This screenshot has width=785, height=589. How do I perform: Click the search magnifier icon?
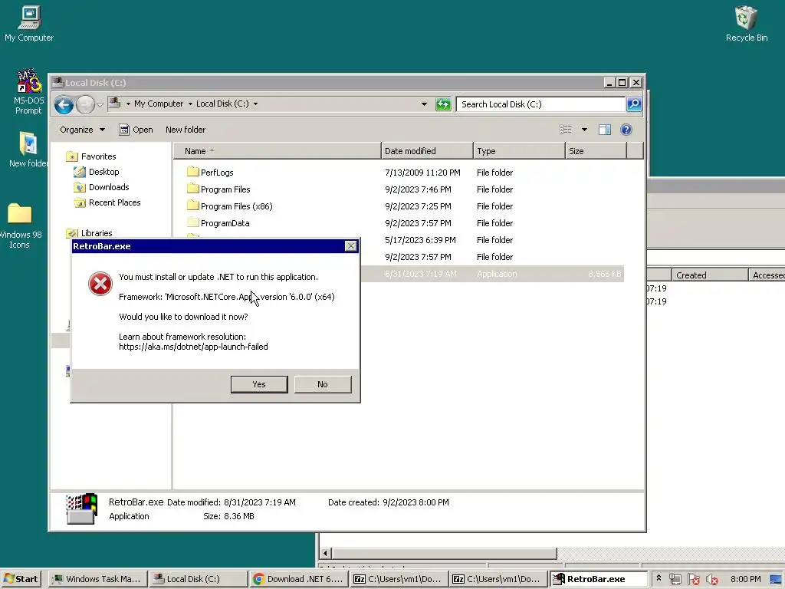634,104
